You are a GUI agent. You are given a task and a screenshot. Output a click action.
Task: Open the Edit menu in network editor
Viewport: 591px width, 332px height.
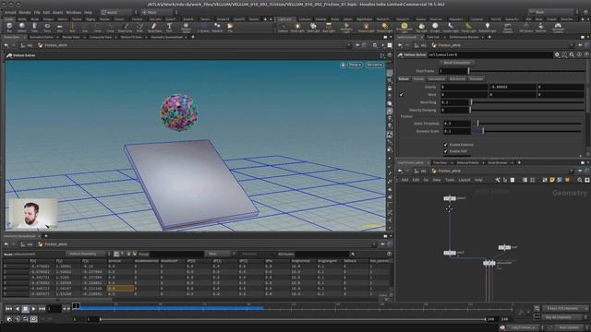tap(416, 180)
